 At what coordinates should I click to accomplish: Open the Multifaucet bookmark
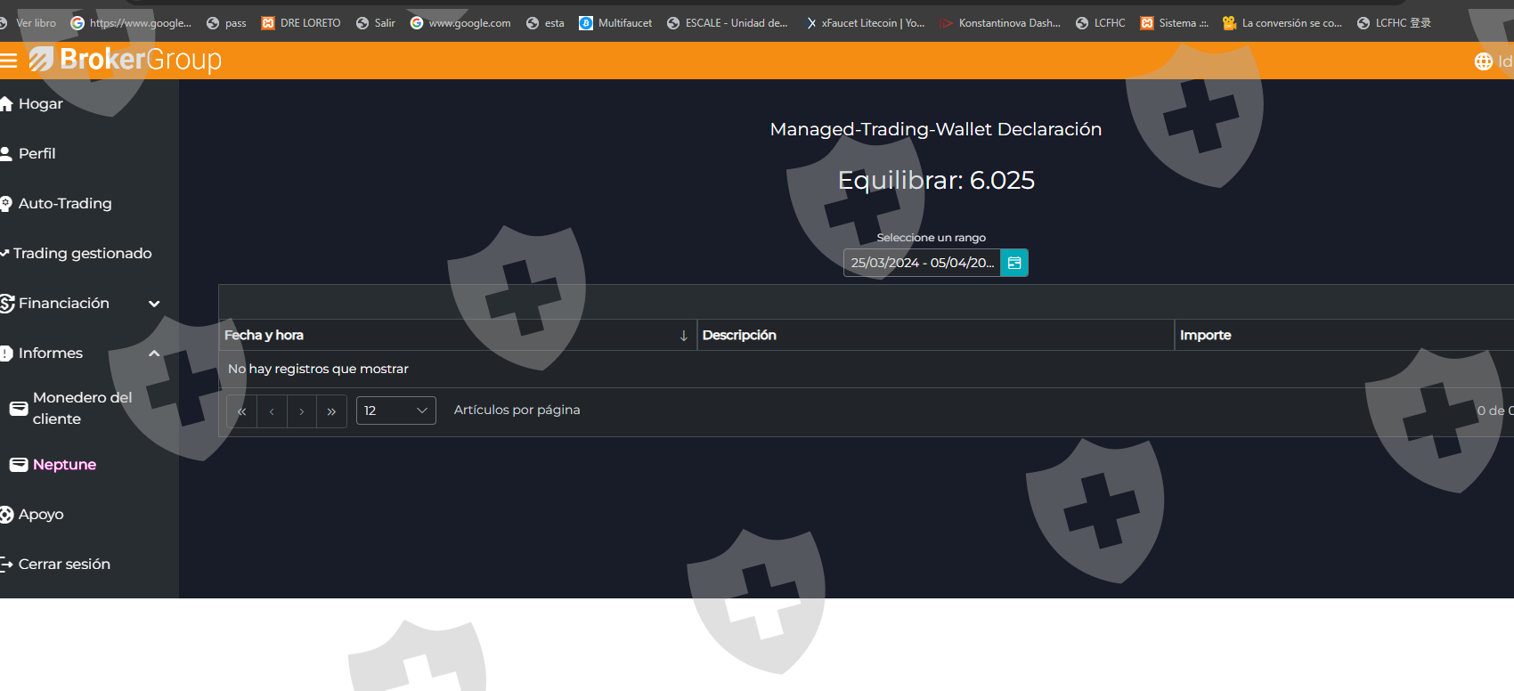(x=615, y=23)
